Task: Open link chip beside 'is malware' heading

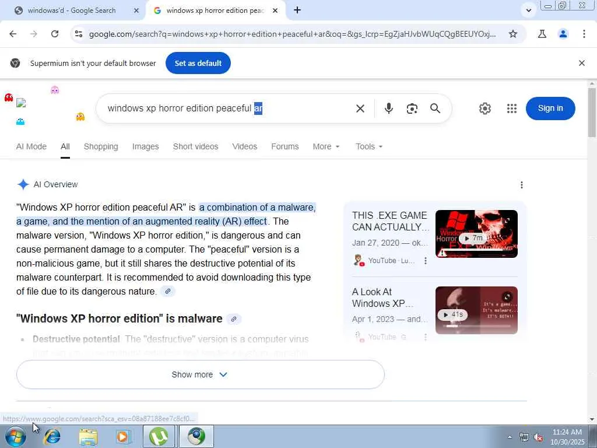Action: click(234, 319)
